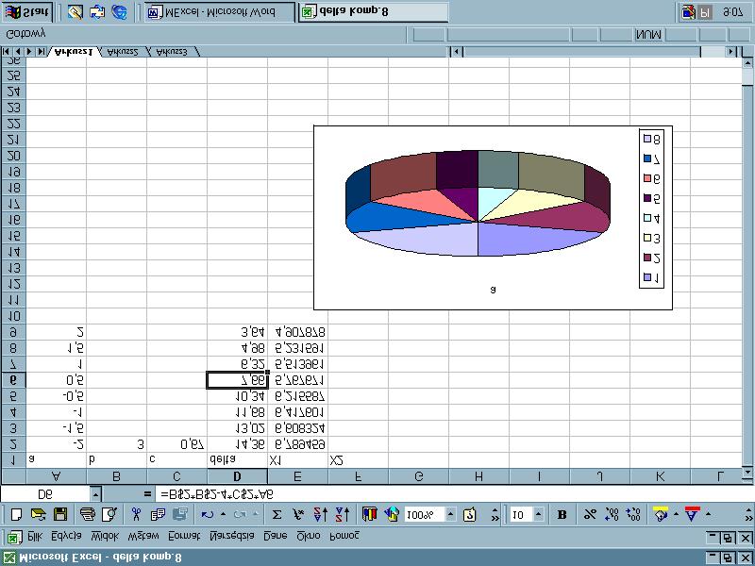Show more standard toolbar buttons after the help icon
The width and height of the screenshot is (755, 566).
495,514
